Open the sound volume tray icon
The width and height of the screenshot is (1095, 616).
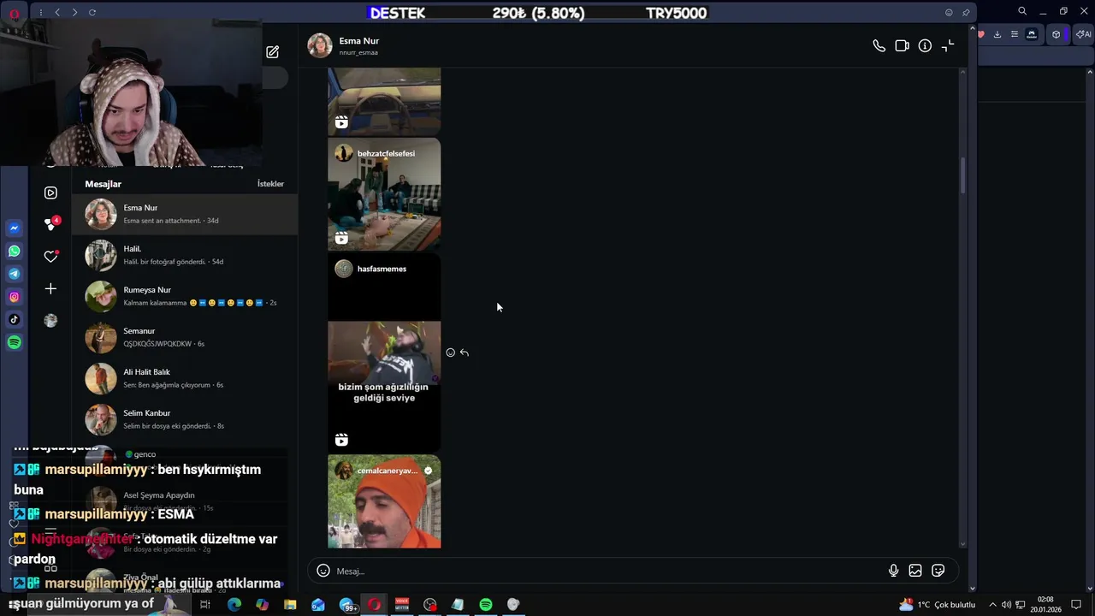click(x=1007, y=604)
